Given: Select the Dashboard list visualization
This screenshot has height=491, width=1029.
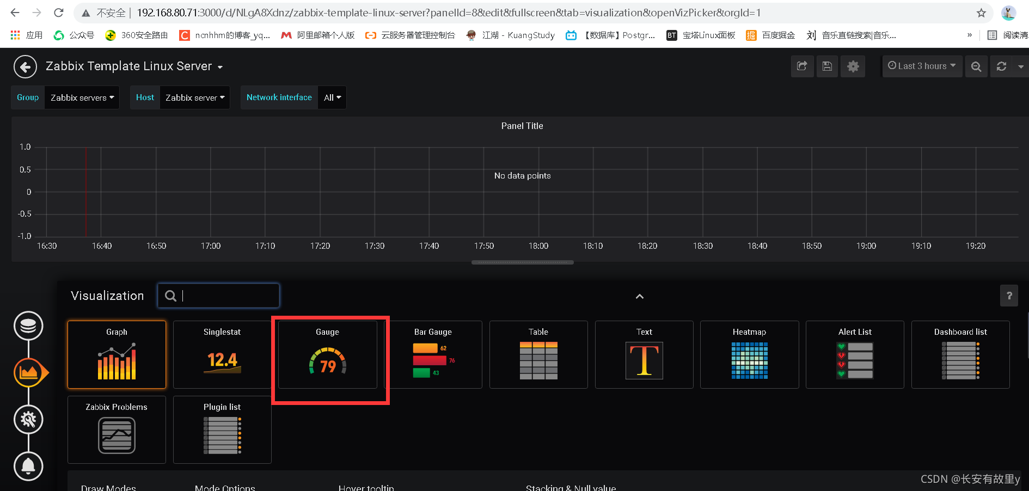Looking at the screenshot, I should [x=960, y=354].
